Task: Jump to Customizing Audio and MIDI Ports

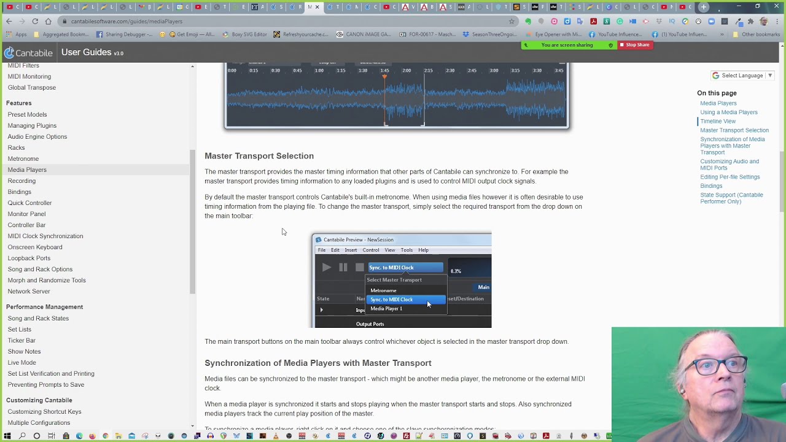Action: coord(730,165)
